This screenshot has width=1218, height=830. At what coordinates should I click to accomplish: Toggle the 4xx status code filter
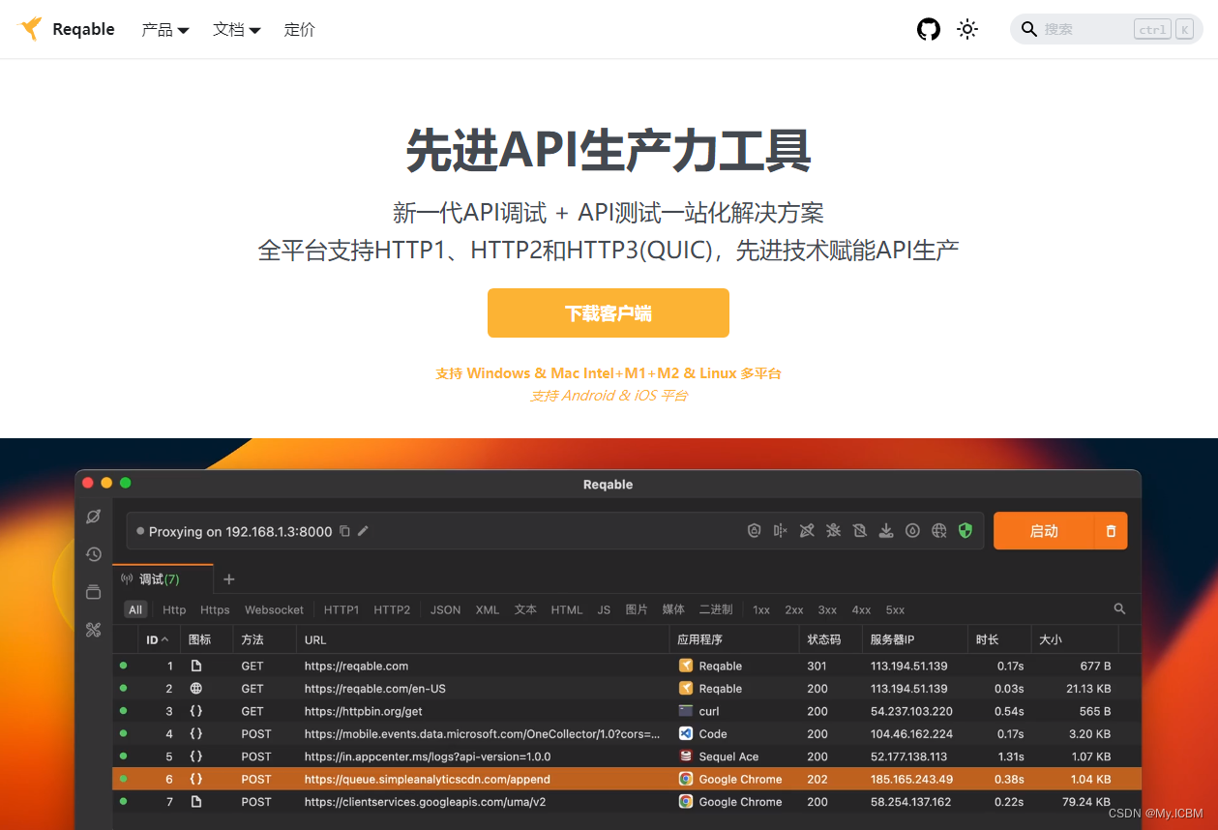[860, 609]
